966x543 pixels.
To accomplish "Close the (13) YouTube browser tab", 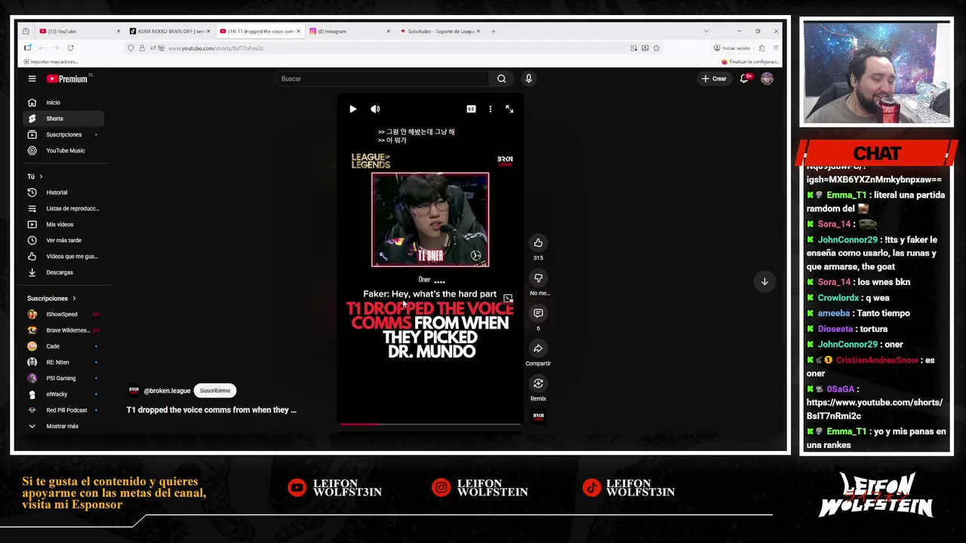I will pos(118,31).
